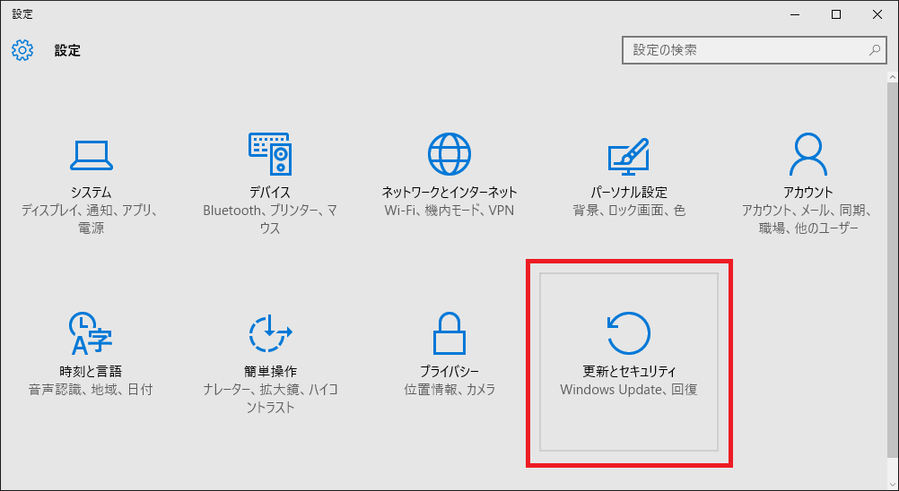The width and height of the screenshot is (899, 491).
Task: Maximize the 設定 window
Action: click(x=835, y=13)
